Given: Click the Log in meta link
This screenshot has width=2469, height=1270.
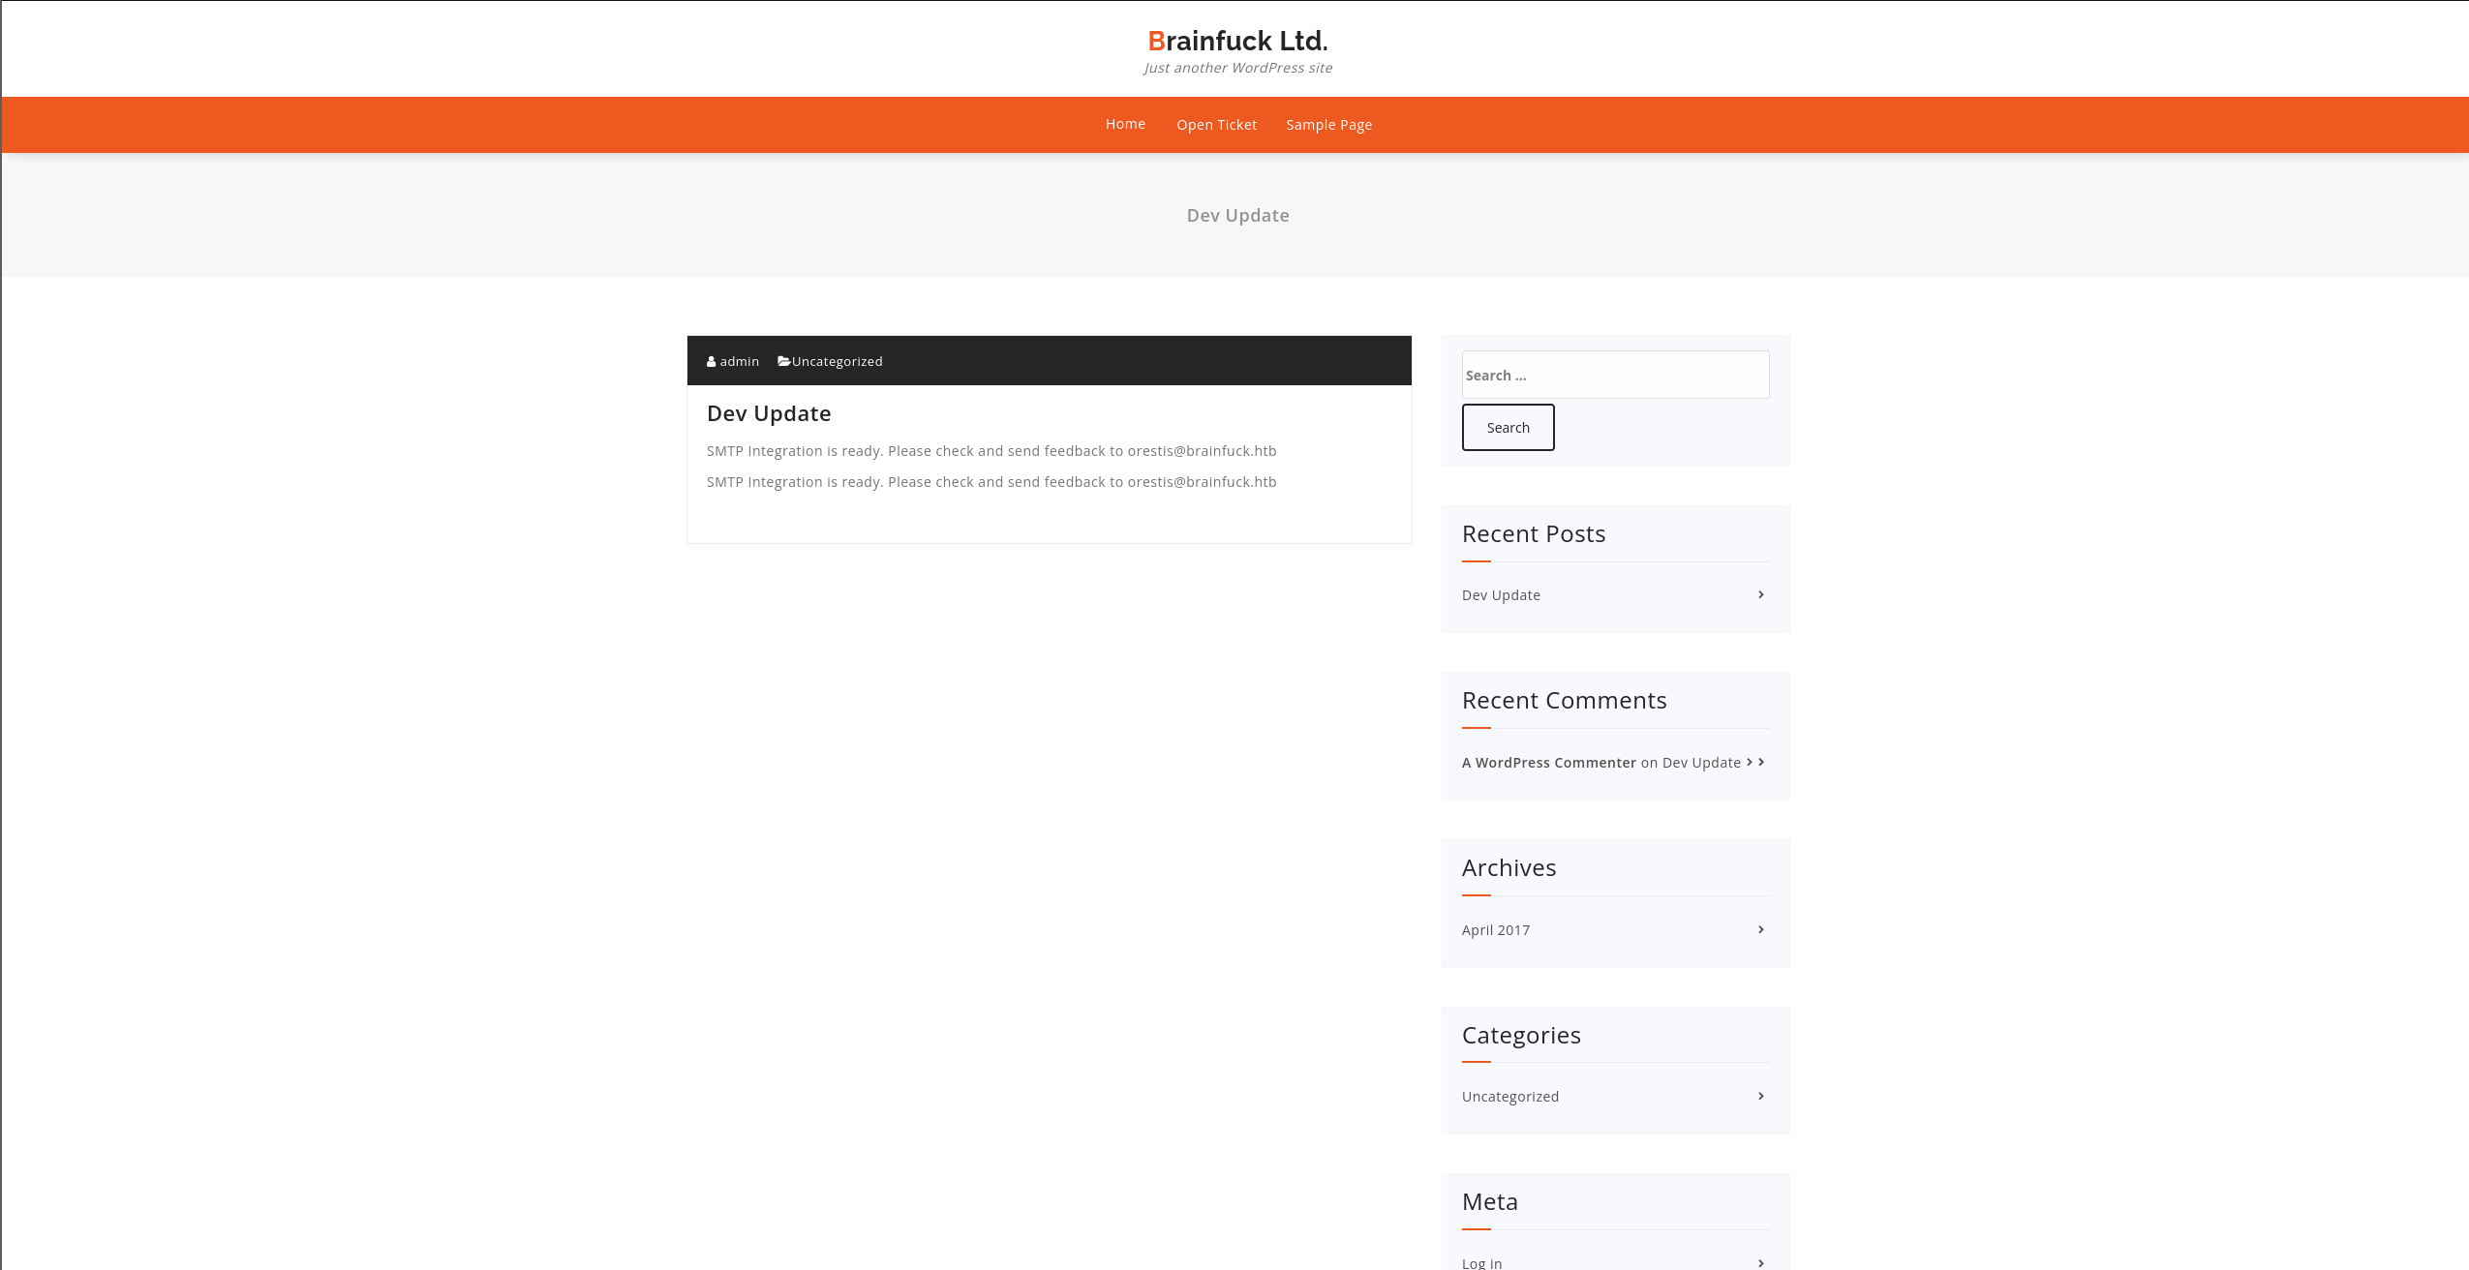Looking at the screenshot, I should (1481, 1262).
